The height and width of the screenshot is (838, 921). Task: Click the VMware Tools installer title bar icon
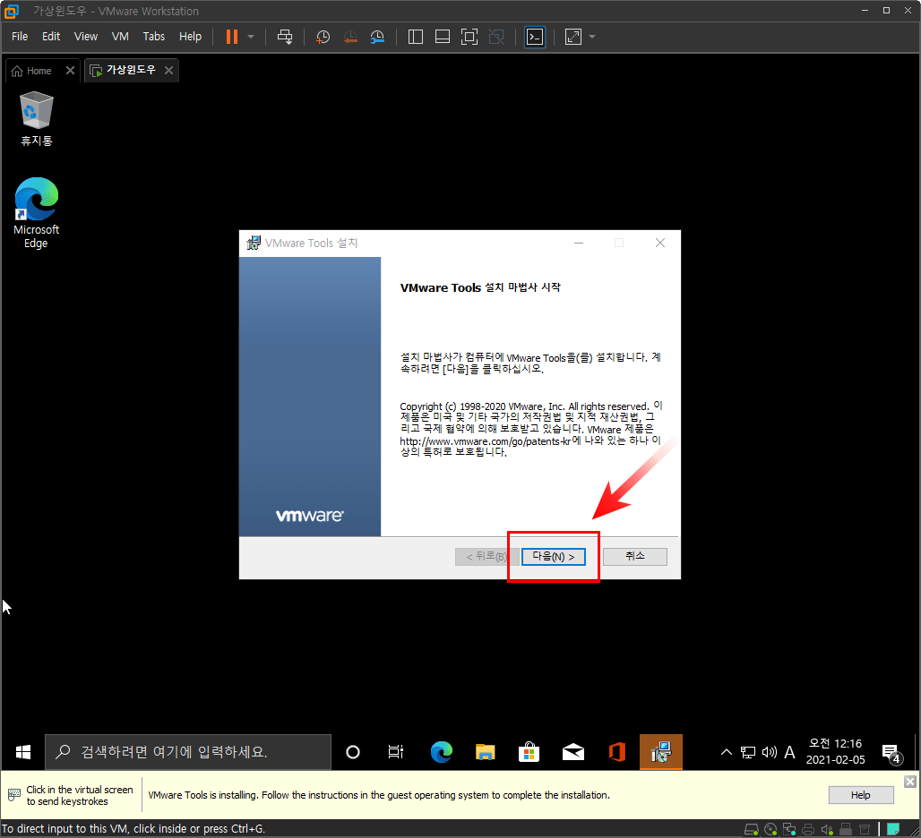[x=254, y=243]
